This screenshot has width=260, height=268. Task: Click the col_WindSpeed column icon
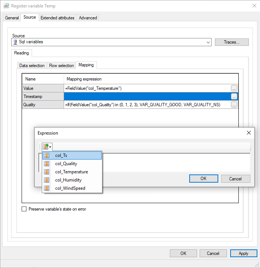tap(47, 188)
